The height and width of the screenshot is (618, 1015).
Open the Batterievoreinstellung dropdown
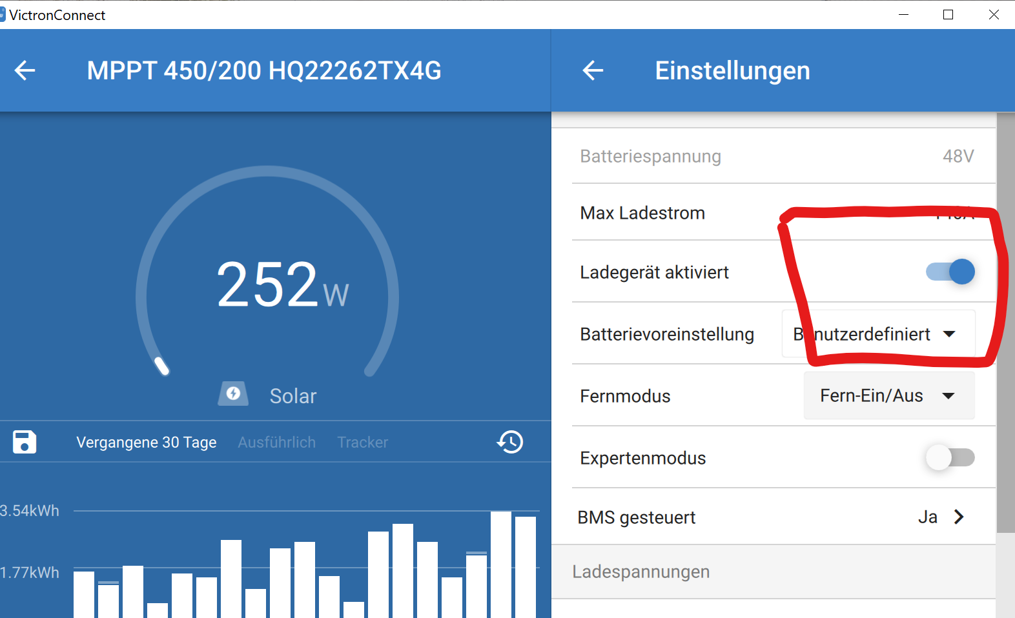point(878,334)
